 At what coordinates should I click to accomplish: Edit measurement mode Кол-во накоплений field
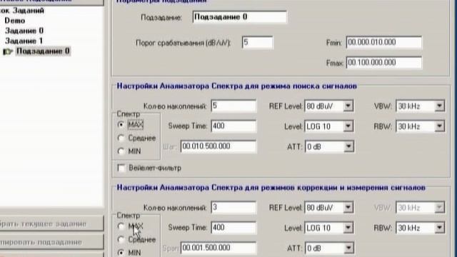coord(233,207)
